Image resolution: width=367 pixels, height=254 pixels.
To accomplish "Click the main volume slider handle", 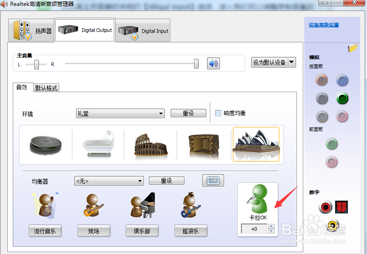I will click(x=196, y=63).
